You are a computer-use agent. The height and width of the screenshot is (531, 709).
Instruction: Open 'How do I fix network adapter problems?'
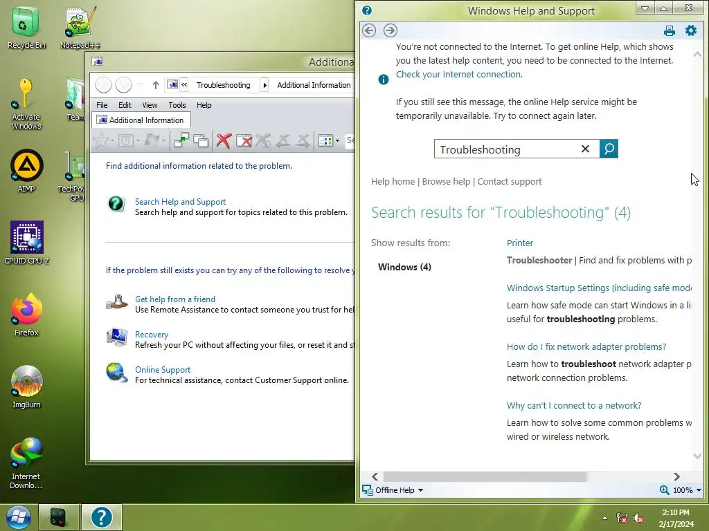click(586, 346)
